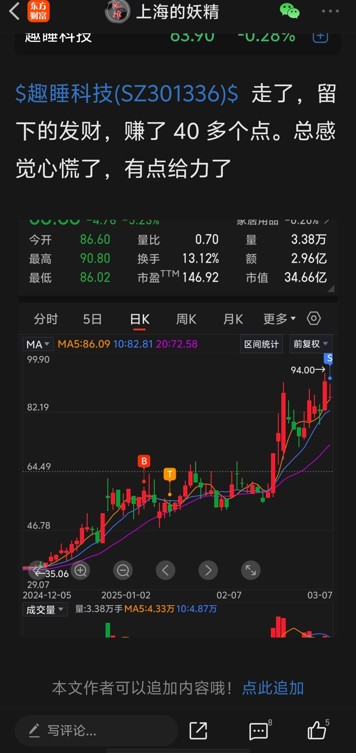Open the three-dot more options menu
The image size is (356, 753).
click(x=330, y=11)
